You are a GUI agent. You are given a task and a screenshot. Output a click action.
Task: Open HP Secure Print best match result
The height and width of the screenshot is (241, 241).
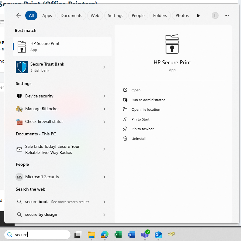[62, 47]
